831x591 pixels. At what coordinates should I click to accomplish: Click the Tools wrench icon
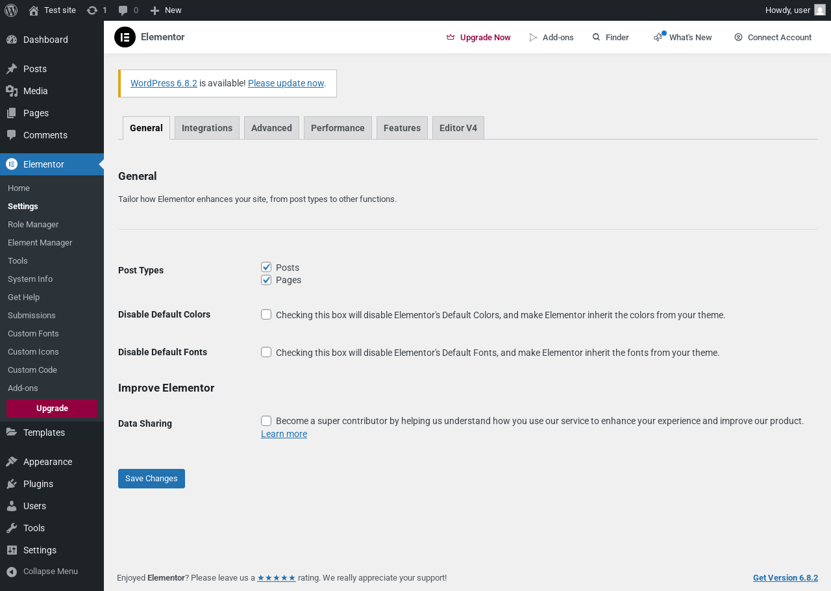(12, 528)
